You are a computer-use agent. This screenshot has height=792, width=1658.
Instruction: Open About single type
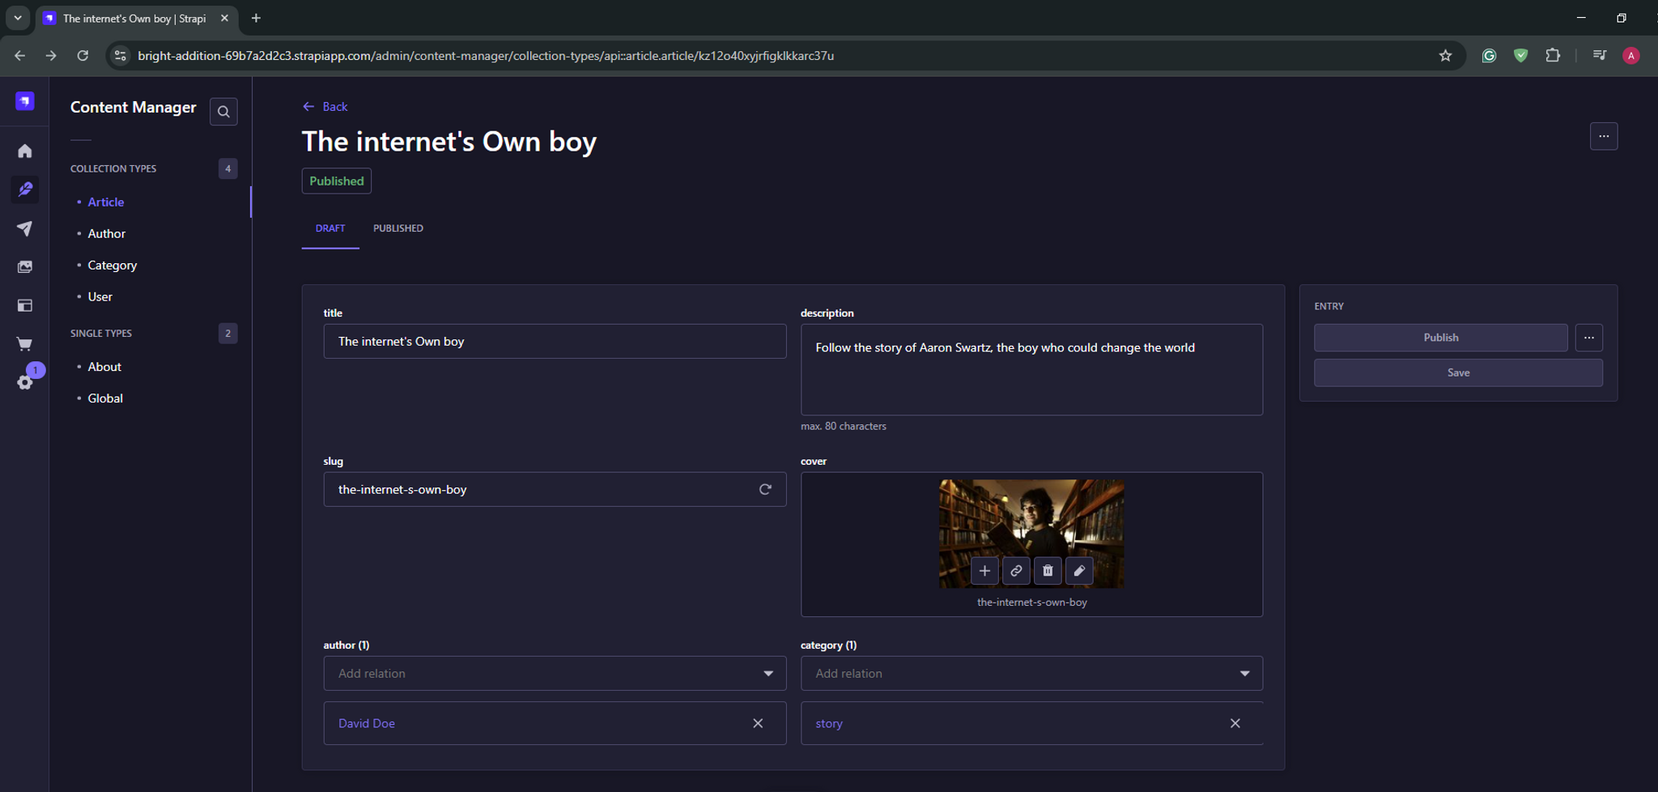point(104,367)
